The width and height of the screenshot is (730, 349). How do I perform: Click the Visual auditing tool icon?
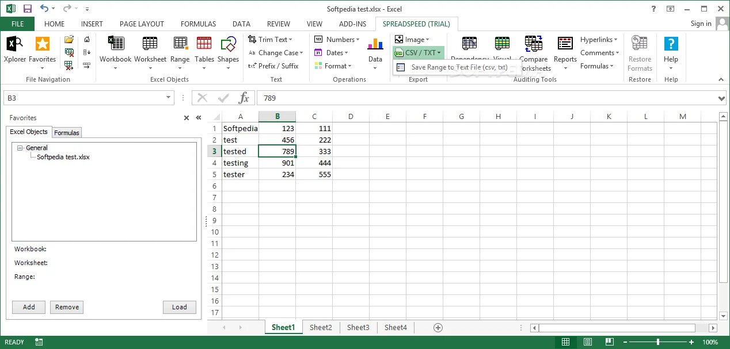pos(503,44)
